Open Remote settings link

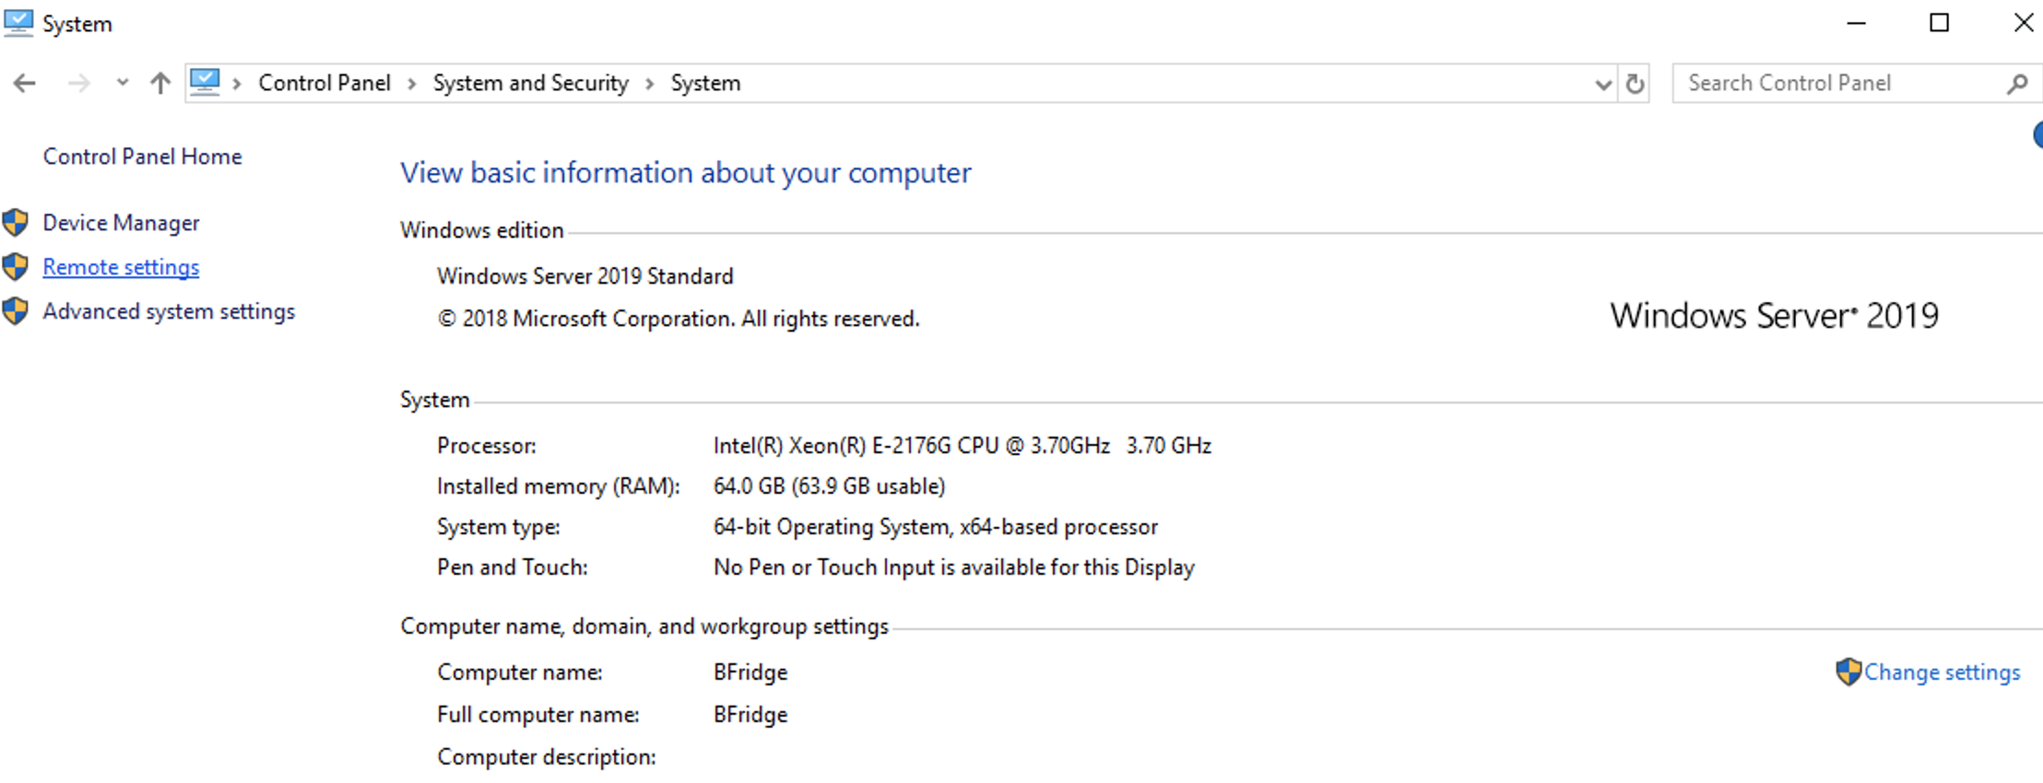(x=122, y=267)
